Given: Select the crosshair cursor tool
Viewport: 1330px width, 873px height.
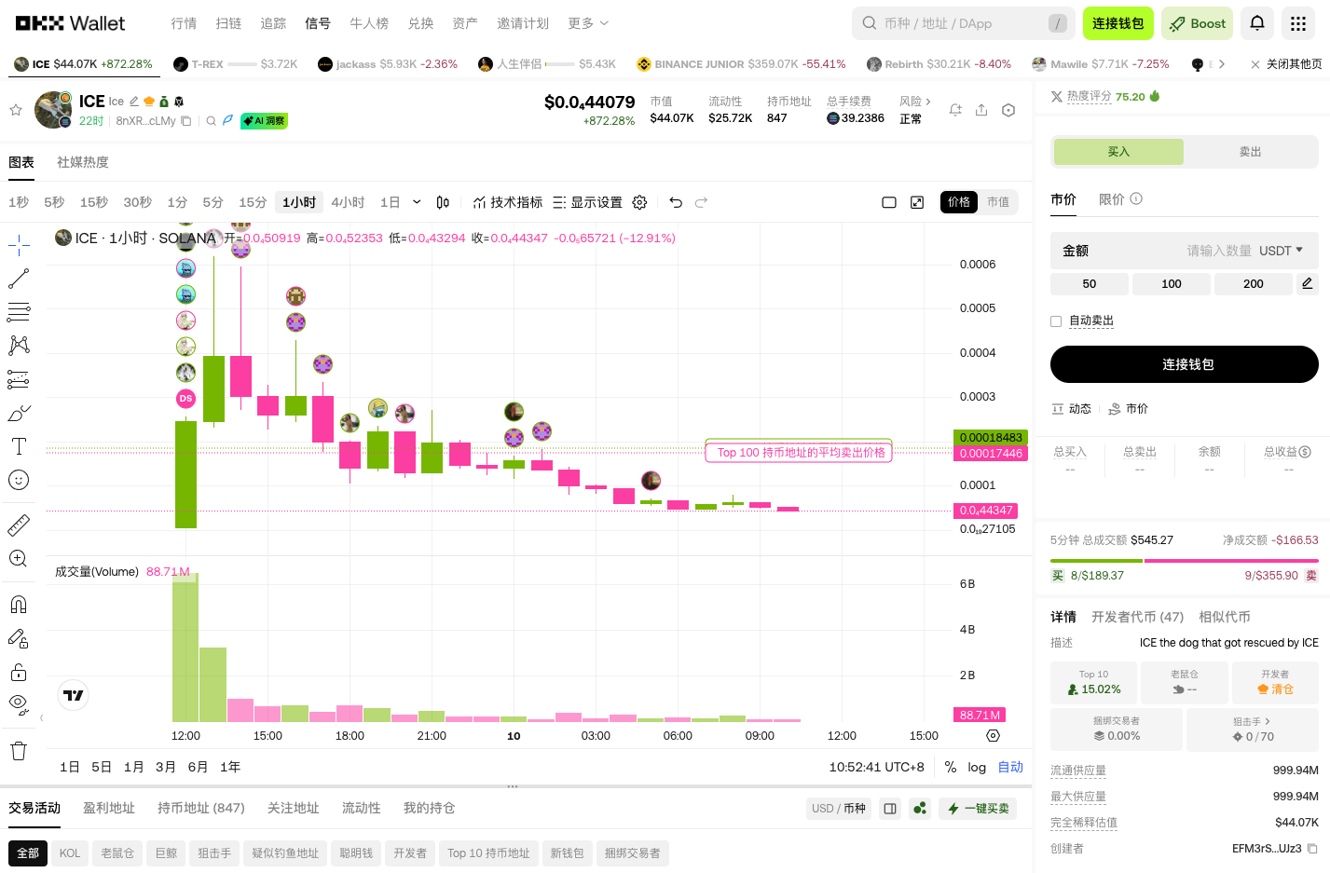Looking at the screenshot, I should 19,245.
